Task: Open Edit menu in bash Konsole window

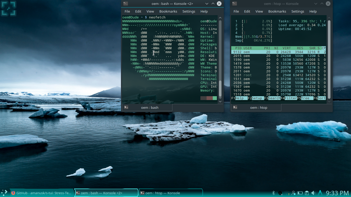Action: coord(138,11)
